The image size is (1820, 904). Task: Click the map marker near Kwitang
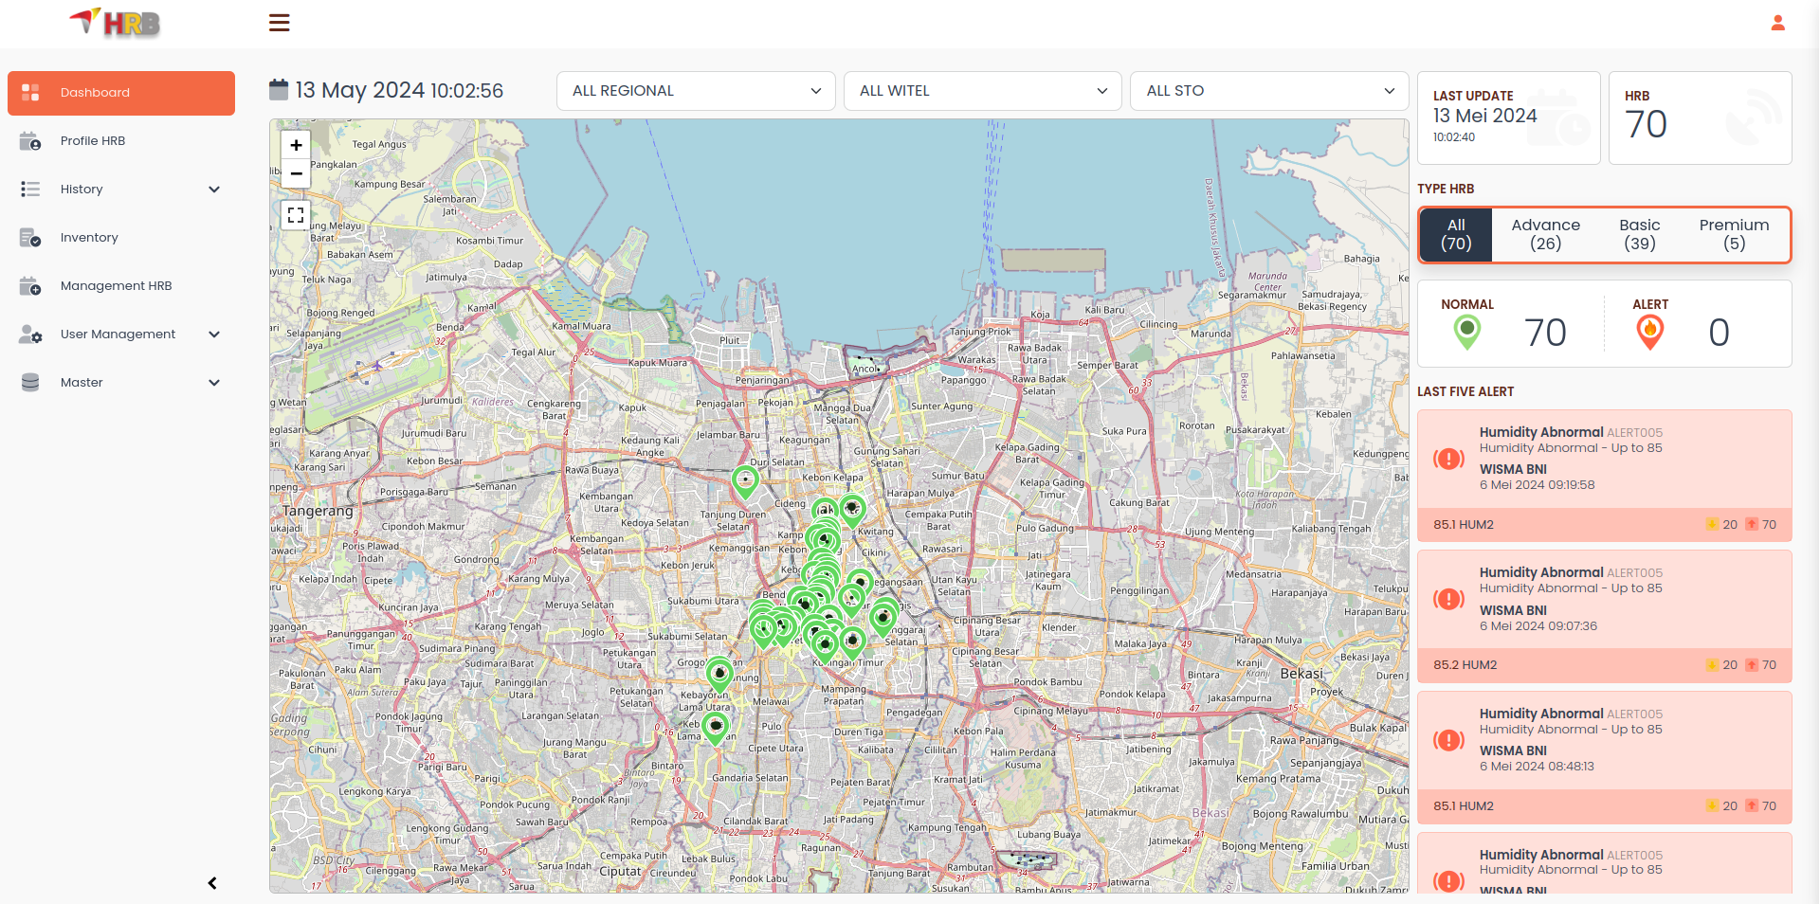pyautogui.click(x=852, y=510)
